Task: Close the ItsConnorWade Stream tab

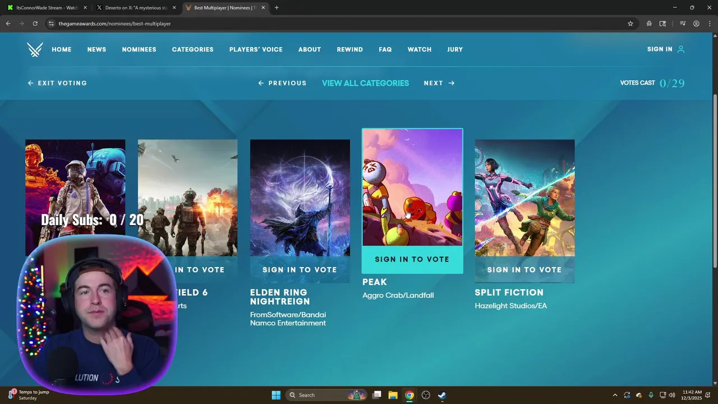Action: pos(85,8)
